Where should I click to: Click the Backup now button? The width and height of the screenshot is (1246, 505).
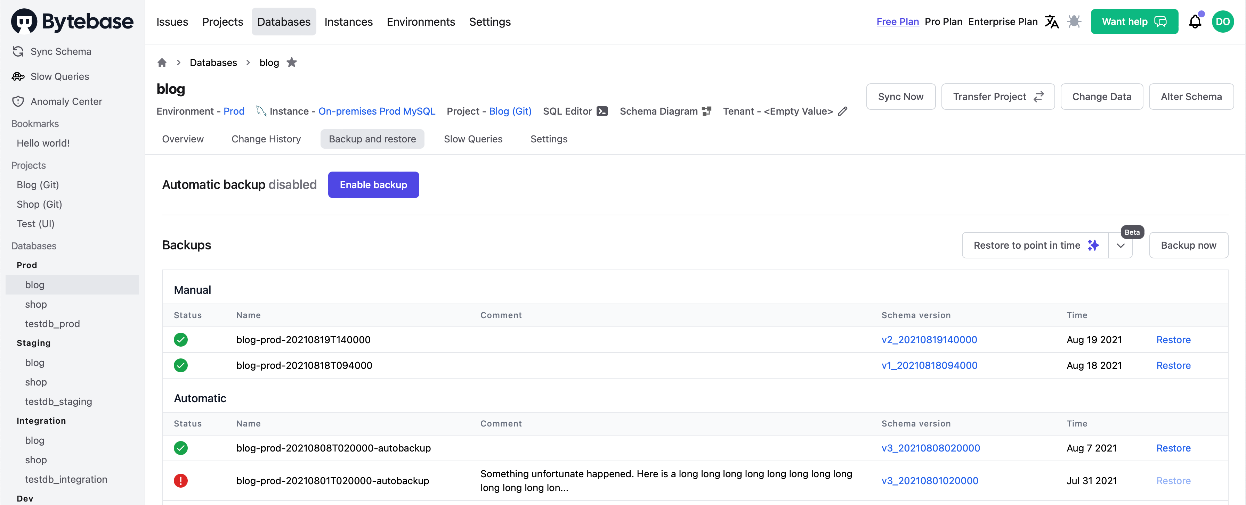(1188, 246)
